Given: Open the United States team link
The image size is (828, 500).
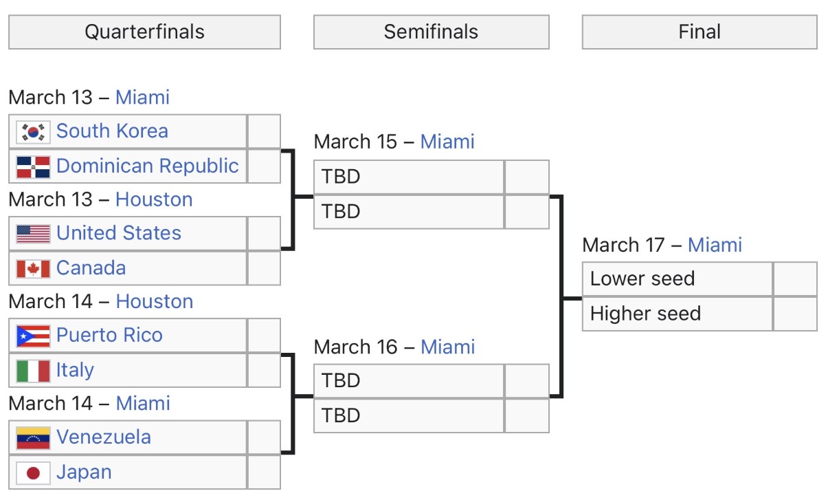Looking at the screenshot, I should coord(118,233).
